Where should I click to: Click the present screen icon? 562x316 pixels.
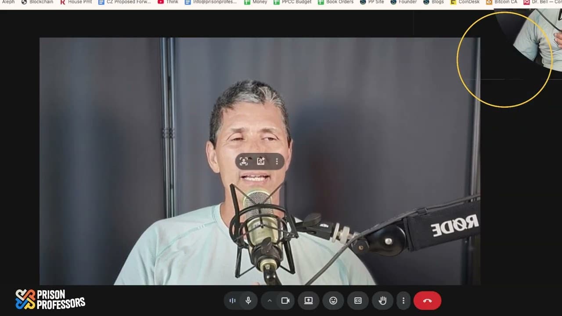tap(309, 301)
